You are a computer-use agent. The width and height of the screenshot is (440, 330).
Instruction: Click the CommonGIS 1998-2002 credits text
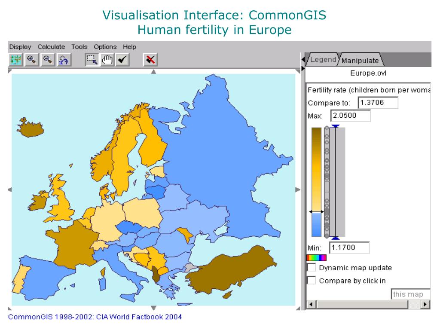click(x=95, y=317)
